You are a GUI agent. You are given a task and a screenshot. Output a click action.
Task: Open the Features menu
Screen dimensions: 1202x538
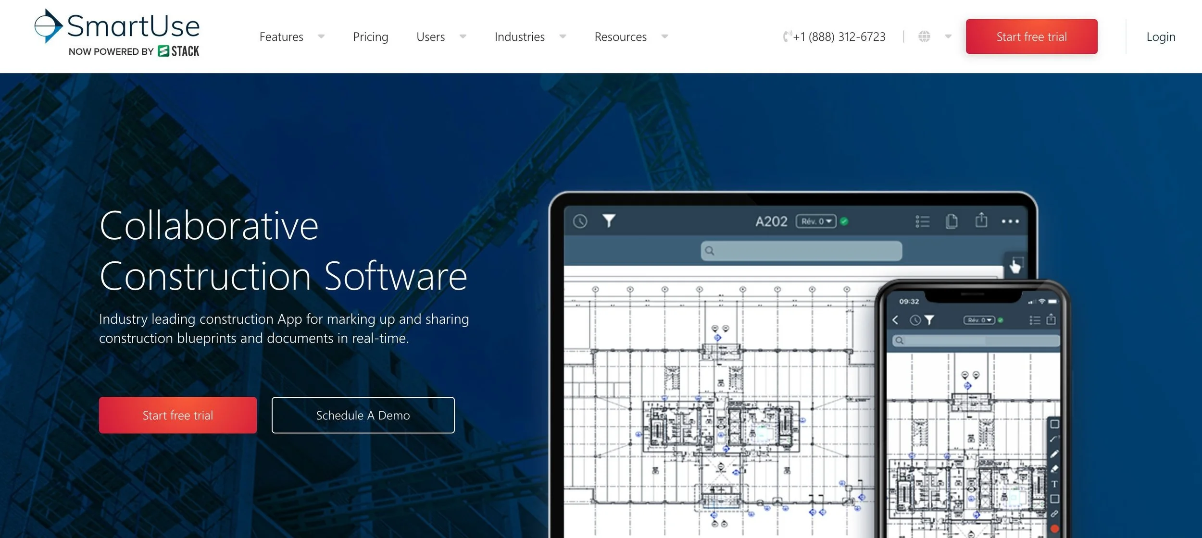point(281,37)
